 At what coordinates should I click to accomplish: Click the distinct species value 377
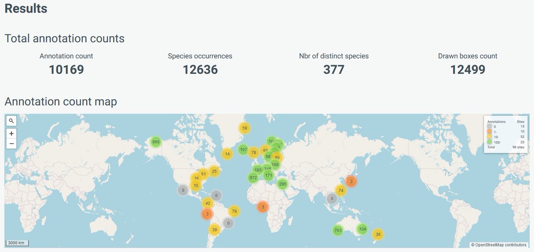tap(334, 69)
